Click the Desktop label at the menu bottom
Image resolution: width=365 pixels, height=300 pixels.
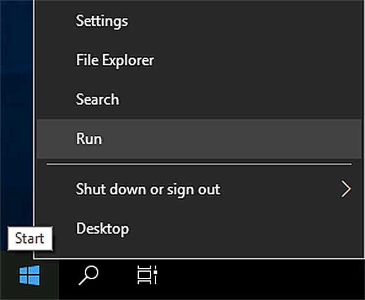click(x=103, y=229)
